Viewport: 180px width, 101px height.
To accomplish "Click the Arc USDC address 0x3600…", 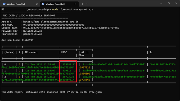I will 54,25.
